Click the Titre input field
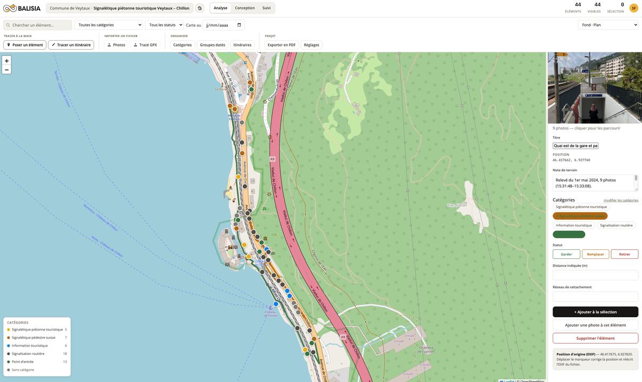Image resolution: width=642 pixels, height=382 pixels. 576,146
